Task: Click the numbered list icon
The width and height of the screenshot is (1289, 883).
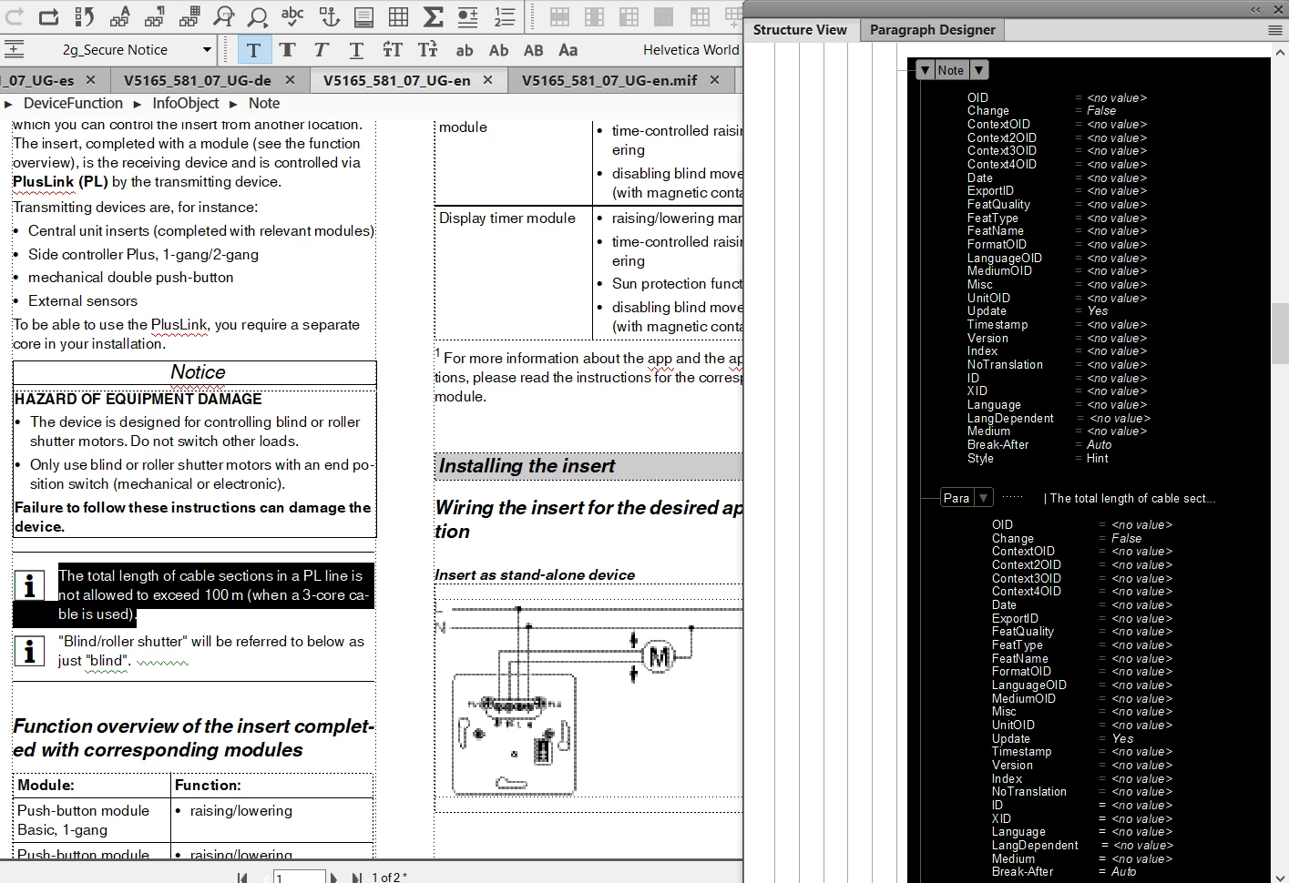Action: coord(504,15)
